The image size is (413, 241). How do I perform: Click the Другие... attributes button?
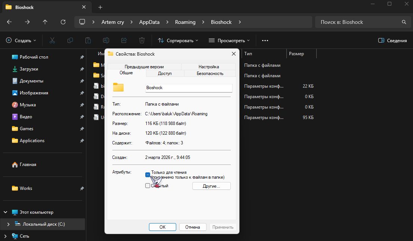pyautogui.click(x=211, y=186)
